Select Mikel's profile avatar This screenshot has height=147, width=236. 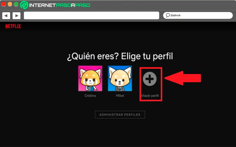[120, 78]
